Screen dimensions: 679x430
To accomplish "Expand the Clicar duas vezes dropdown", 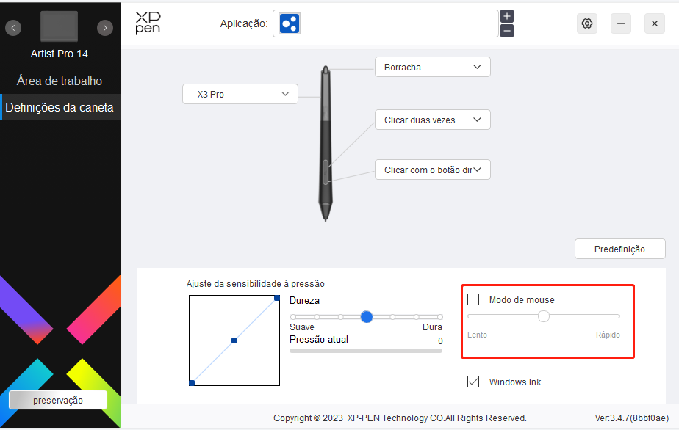I will [433, 120].
